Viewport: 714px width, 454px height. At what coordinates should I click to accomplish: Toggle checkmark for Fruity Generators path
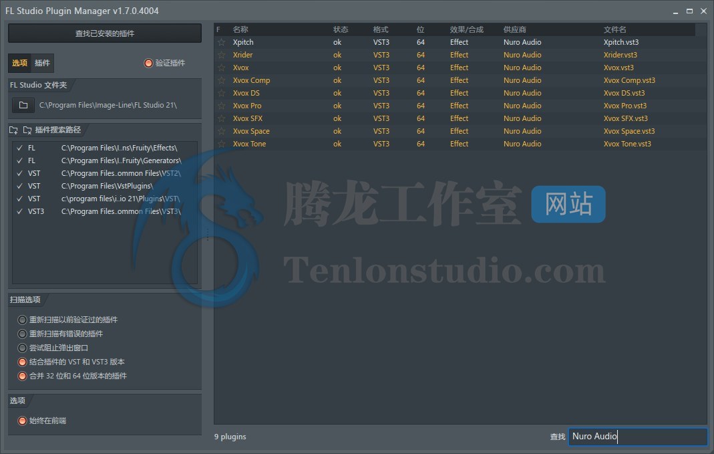coord(19,160)
